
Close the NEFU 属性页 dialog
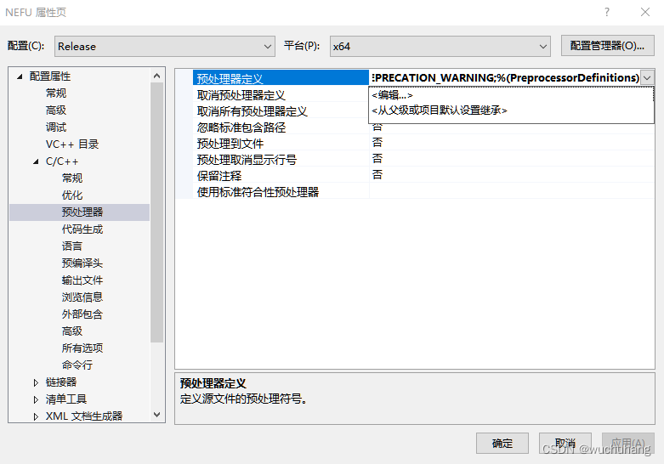645,12
